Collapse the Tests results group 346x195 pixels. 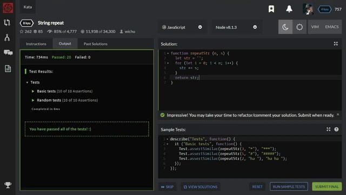[27, 82]
